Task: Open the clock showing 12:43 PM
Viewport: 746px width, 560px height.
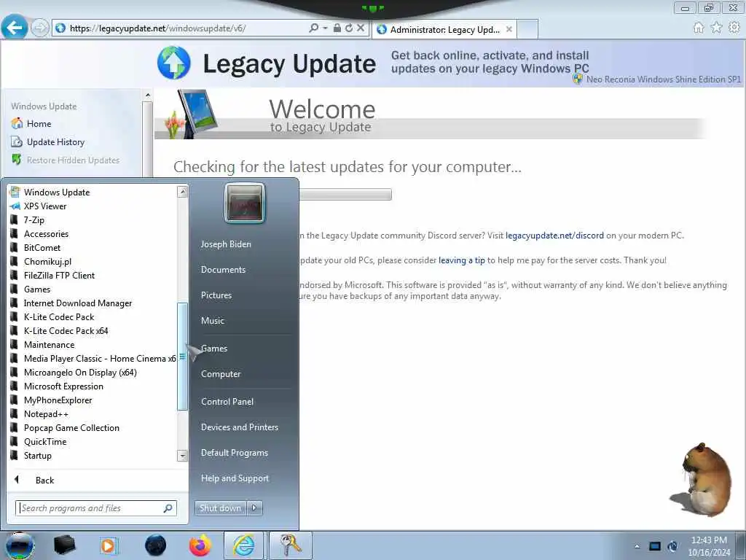Action: 709,545
